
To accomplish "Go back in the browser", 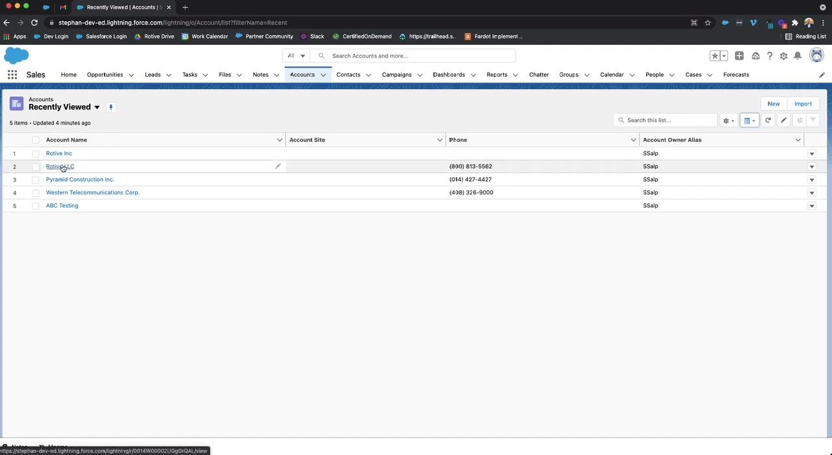I will tap(6, 23).
